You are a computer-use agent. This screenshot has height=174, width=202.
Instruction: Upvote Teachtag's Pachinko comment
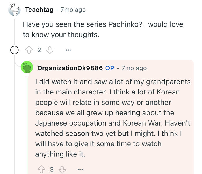pos(29,50)
